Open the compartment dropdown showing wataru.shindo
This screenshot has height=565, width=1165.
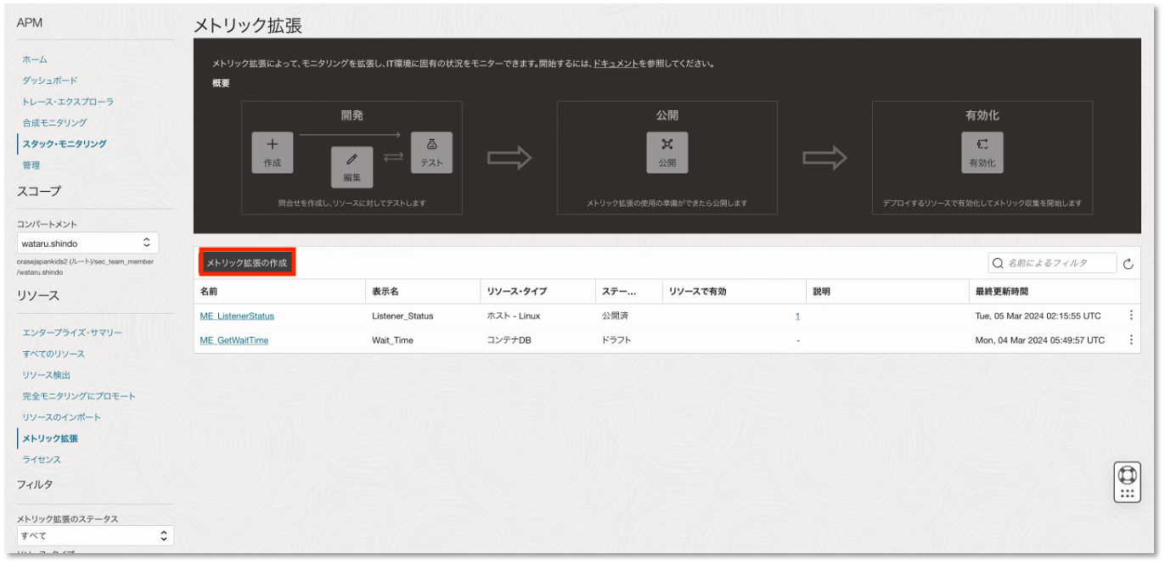(87, 243)
